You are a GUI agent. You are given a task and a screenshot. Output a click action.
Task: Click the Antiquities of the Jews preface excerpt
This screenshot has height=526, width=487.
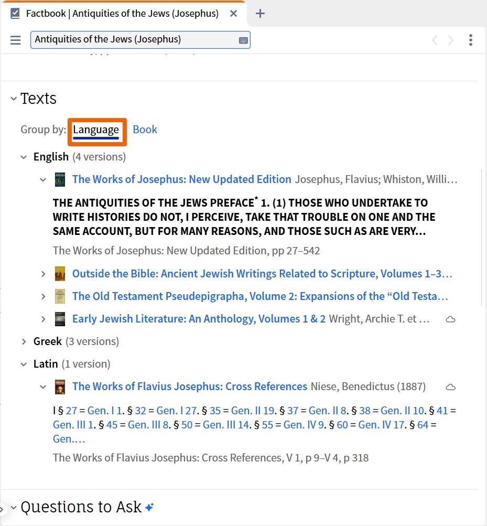[x=244, y=217]
